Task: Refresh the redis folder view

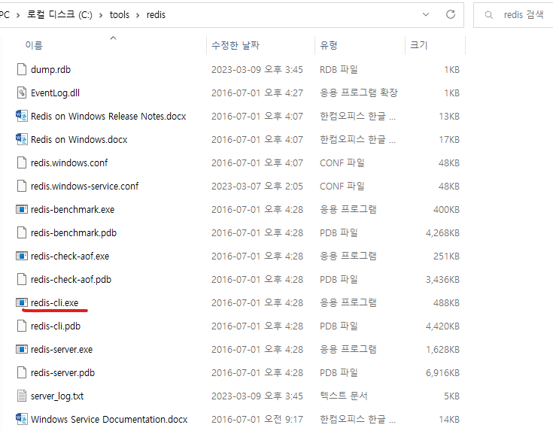Action: tap(451, 14)
